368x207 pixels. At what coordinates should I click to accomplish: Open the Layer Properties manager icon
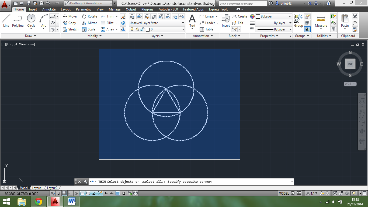click(x=132, y=16)
